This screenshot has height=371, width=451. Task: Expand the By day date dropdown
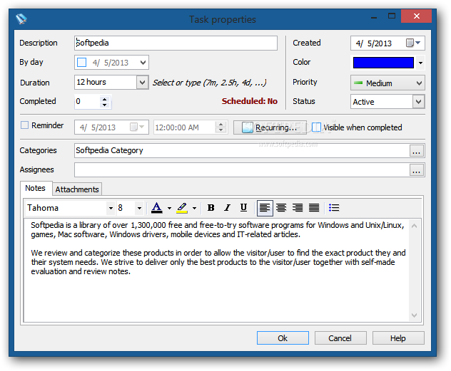(143, 63)
